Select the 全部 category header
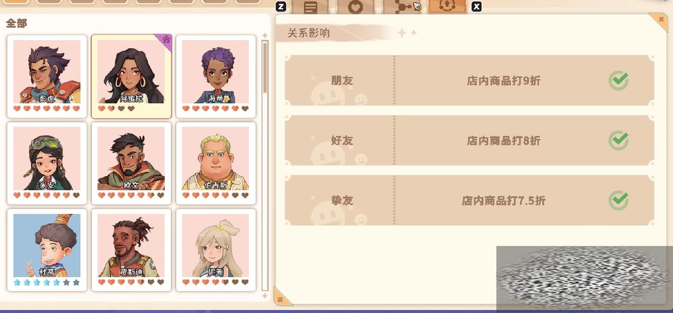The image size is (673, 313). (x=17, y=23)
